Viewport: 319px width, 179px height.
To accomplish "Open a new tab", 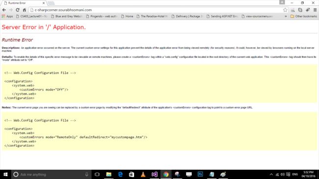I will point(51,3).
